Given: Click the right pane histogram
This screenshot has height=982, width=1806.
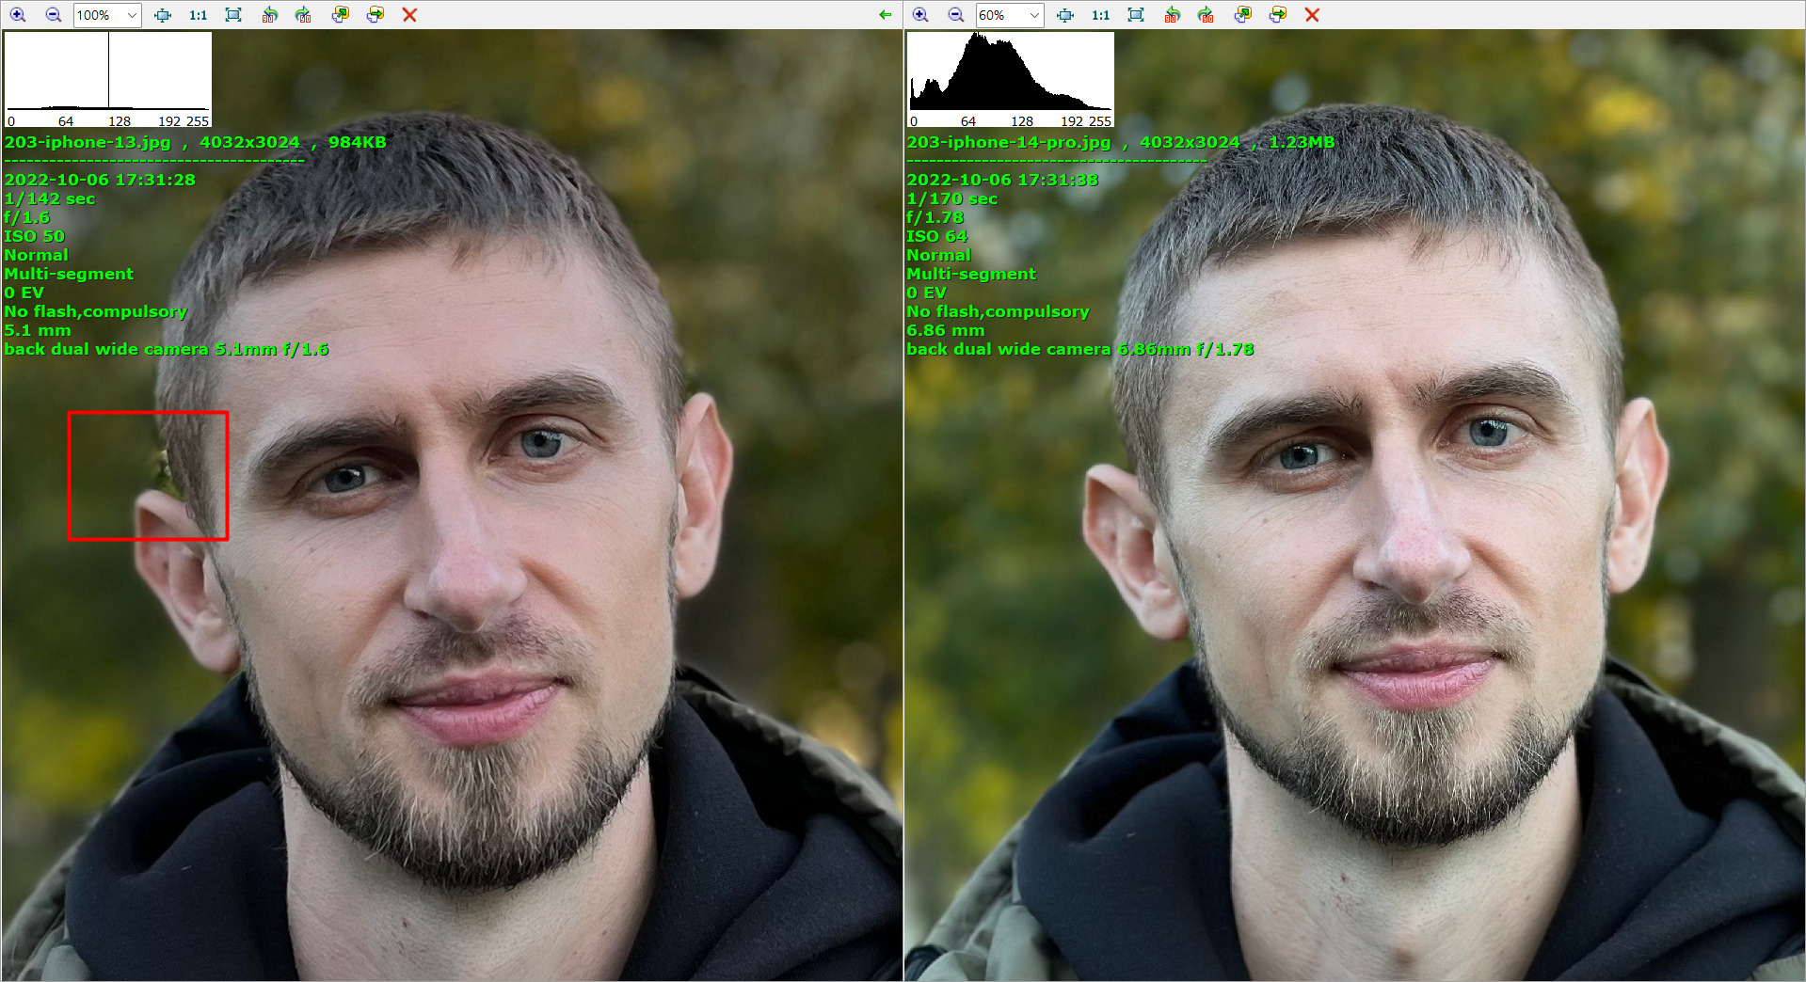Looking at the screenshot, I should (1011, 79).
